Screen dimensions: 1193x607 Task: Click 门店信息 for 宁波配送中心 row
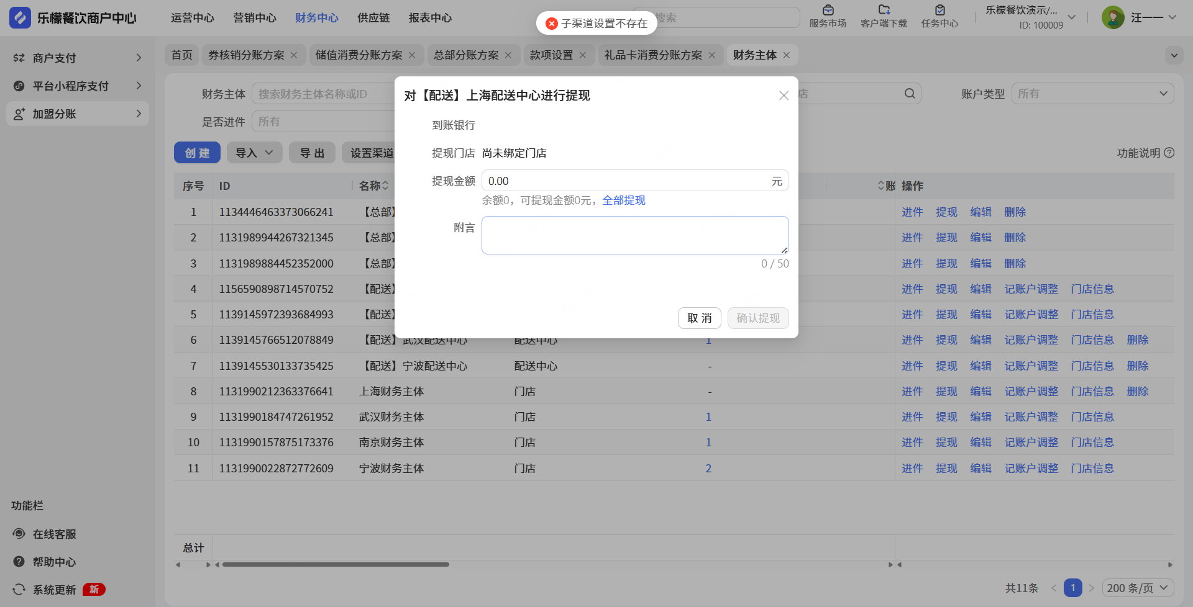[1092, 366]
